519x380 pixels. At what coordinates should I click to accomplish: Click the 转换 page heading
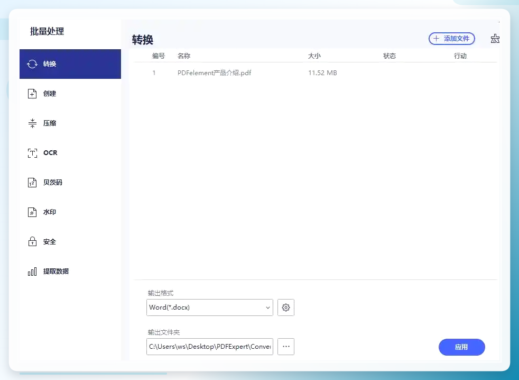tap(143, 40)
